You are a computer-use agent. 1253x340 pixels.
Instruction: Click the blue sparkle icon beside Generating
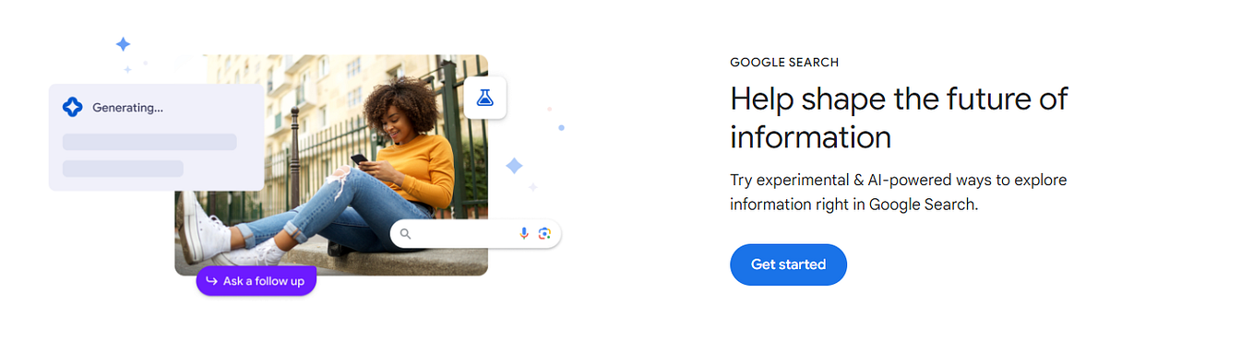pos(72,107)
